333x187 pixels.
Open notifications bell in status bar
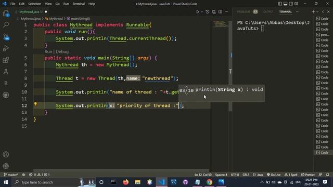tap(327, 175)
